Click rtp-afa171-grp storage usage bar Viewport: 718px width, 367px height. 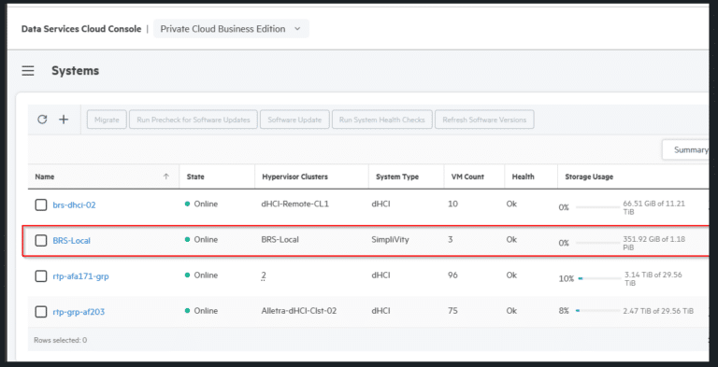point(599,278)
